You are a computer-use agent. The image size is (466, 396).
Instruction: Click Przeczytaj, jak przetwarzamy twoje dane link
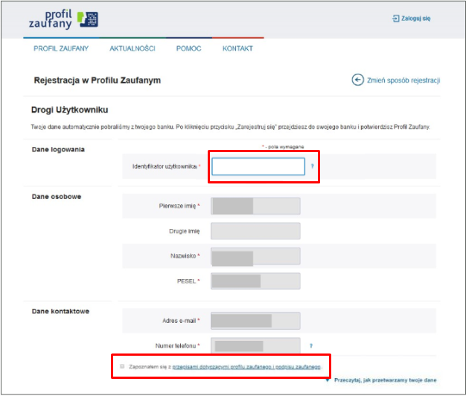[386, 380]
